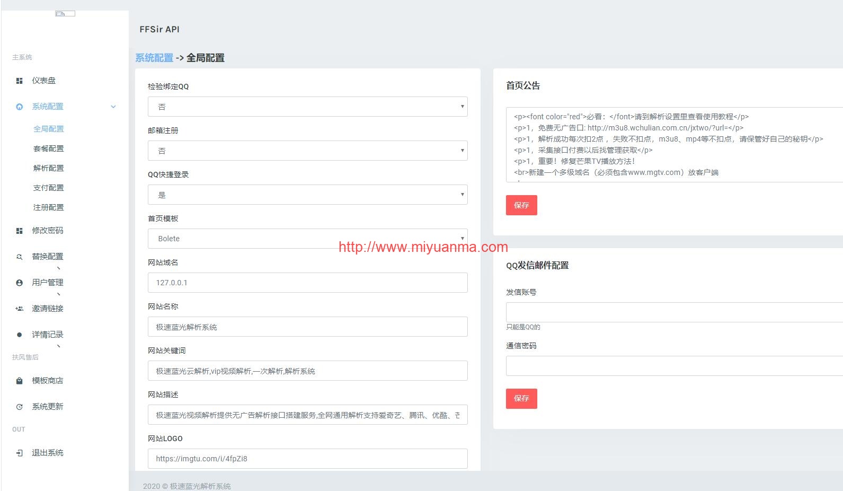The image size is (843, 491).
Task: Expand the 用户管理 submenu arrow
Action: click(59, 294)
